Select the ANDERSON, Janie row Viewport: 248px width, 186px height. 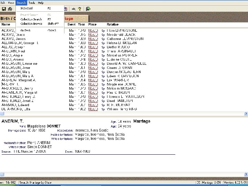16,68
